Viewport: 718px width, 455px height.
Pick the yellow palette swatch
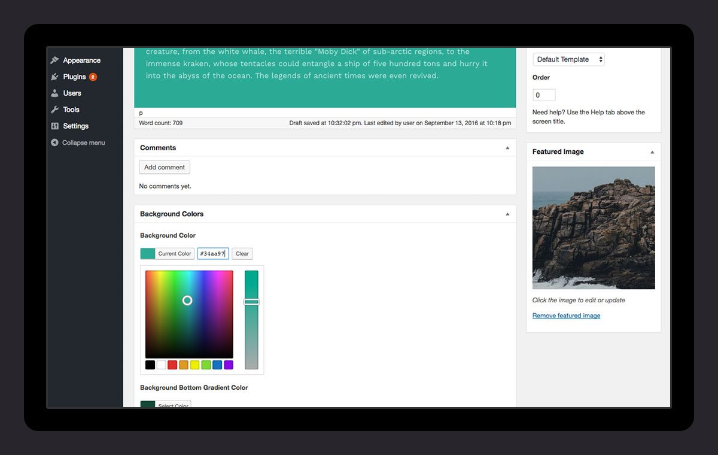(x=195, y=365)
